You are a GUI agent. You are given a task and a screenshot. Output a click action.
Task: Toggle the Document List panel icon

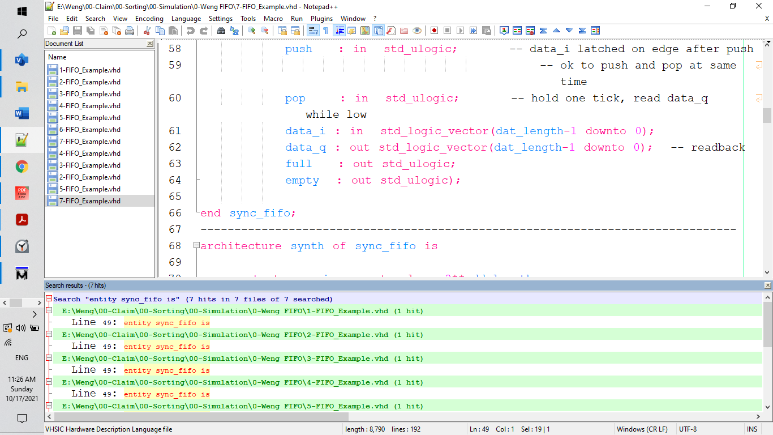378,31
